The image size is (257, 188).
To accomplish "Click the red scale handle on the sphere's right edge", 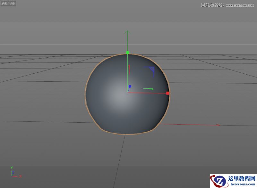I will (167, 93).
